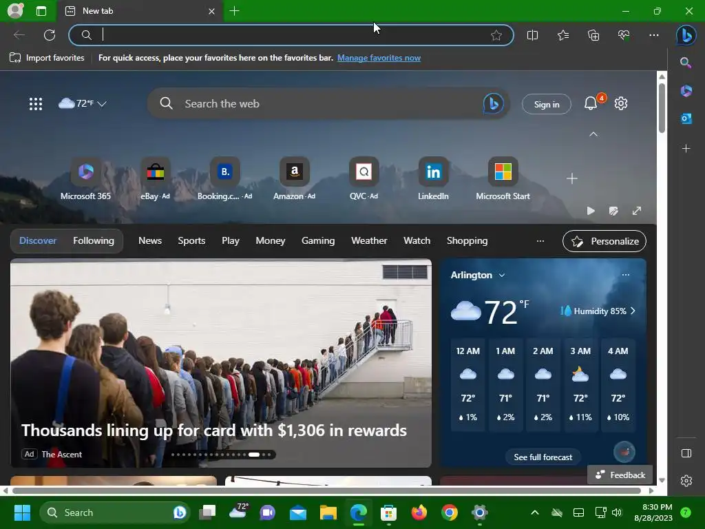Expand the background to full view
Viewport: 705px width, 529px height.
point(637,211)
